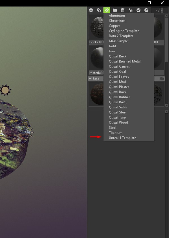
Task: Choose Unreal 4 Template
Action: [122, 138]
